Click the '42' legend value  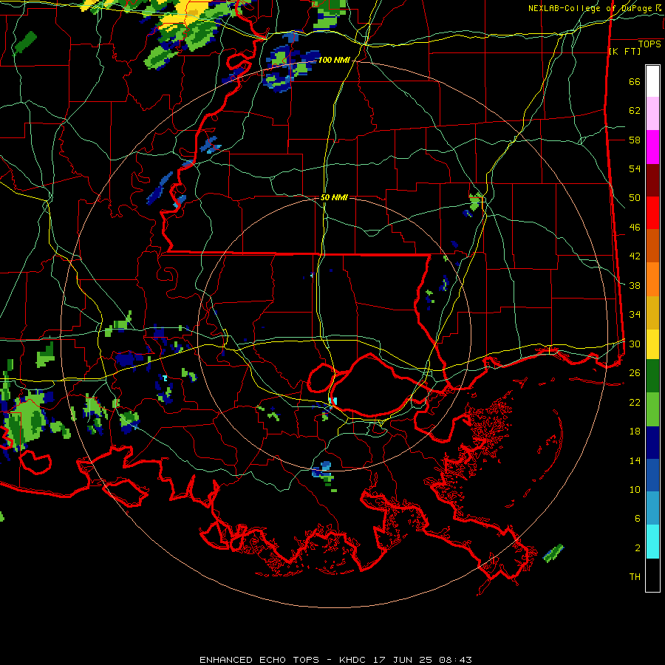pos(635,256)
